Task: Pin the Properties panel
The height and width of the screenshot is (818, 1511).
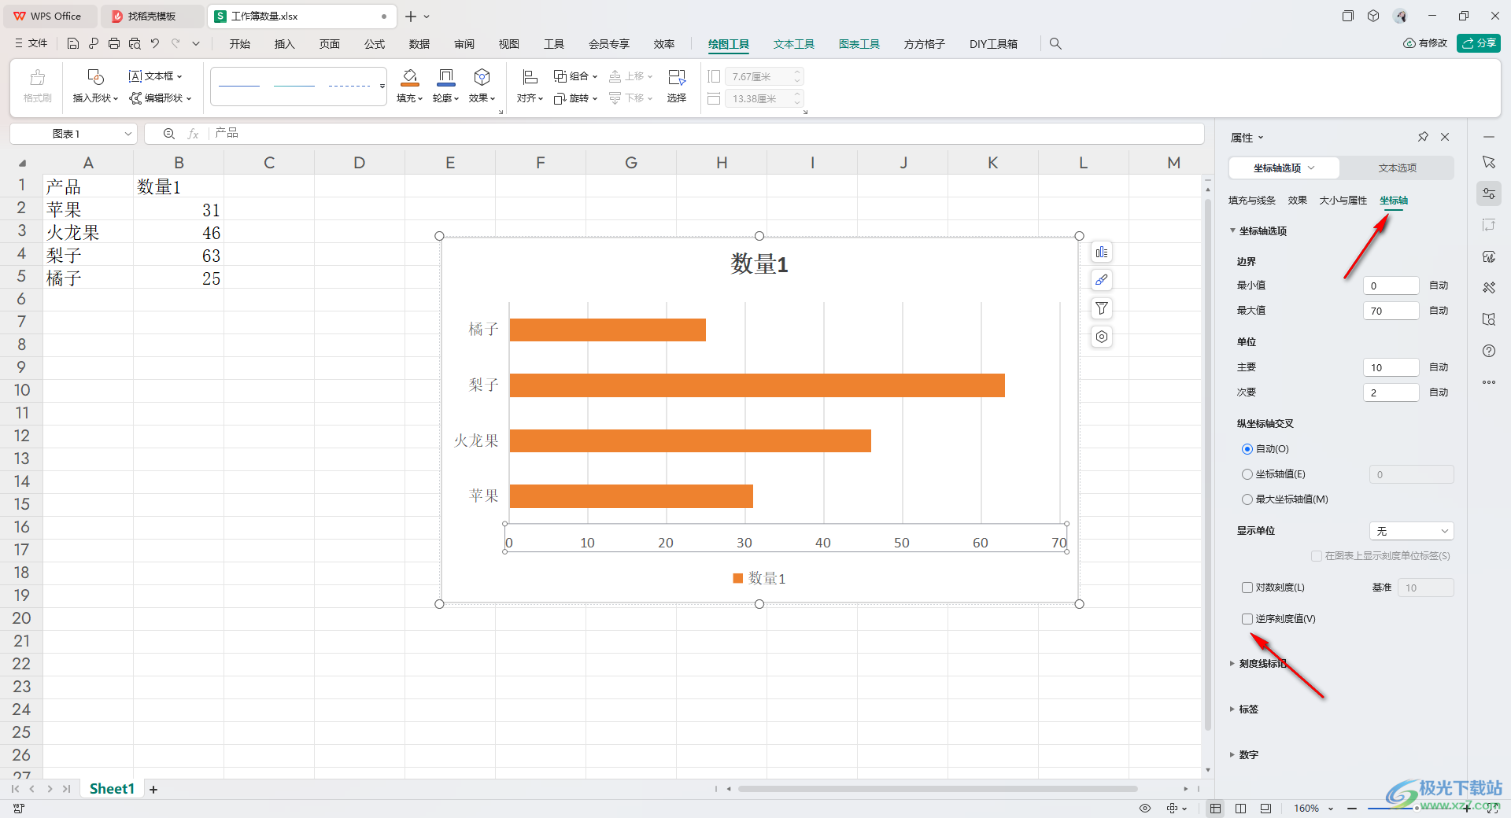Action: [x=1423, y=137]
